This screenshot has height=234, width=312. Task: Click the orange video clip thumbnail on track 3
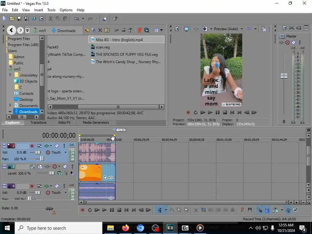coord(90,173)
